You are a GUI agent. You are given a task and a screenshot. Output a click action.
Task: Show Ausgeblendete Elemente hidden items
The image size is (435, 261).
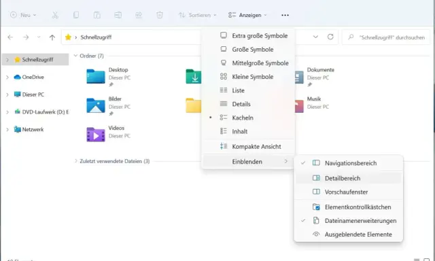(x=348, y=234)
